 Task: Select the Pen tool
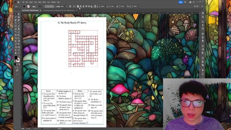[16, 20]
